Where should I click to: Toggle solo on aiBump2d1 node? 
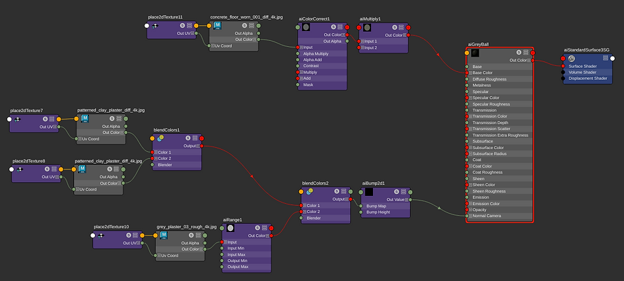(396, 191)
